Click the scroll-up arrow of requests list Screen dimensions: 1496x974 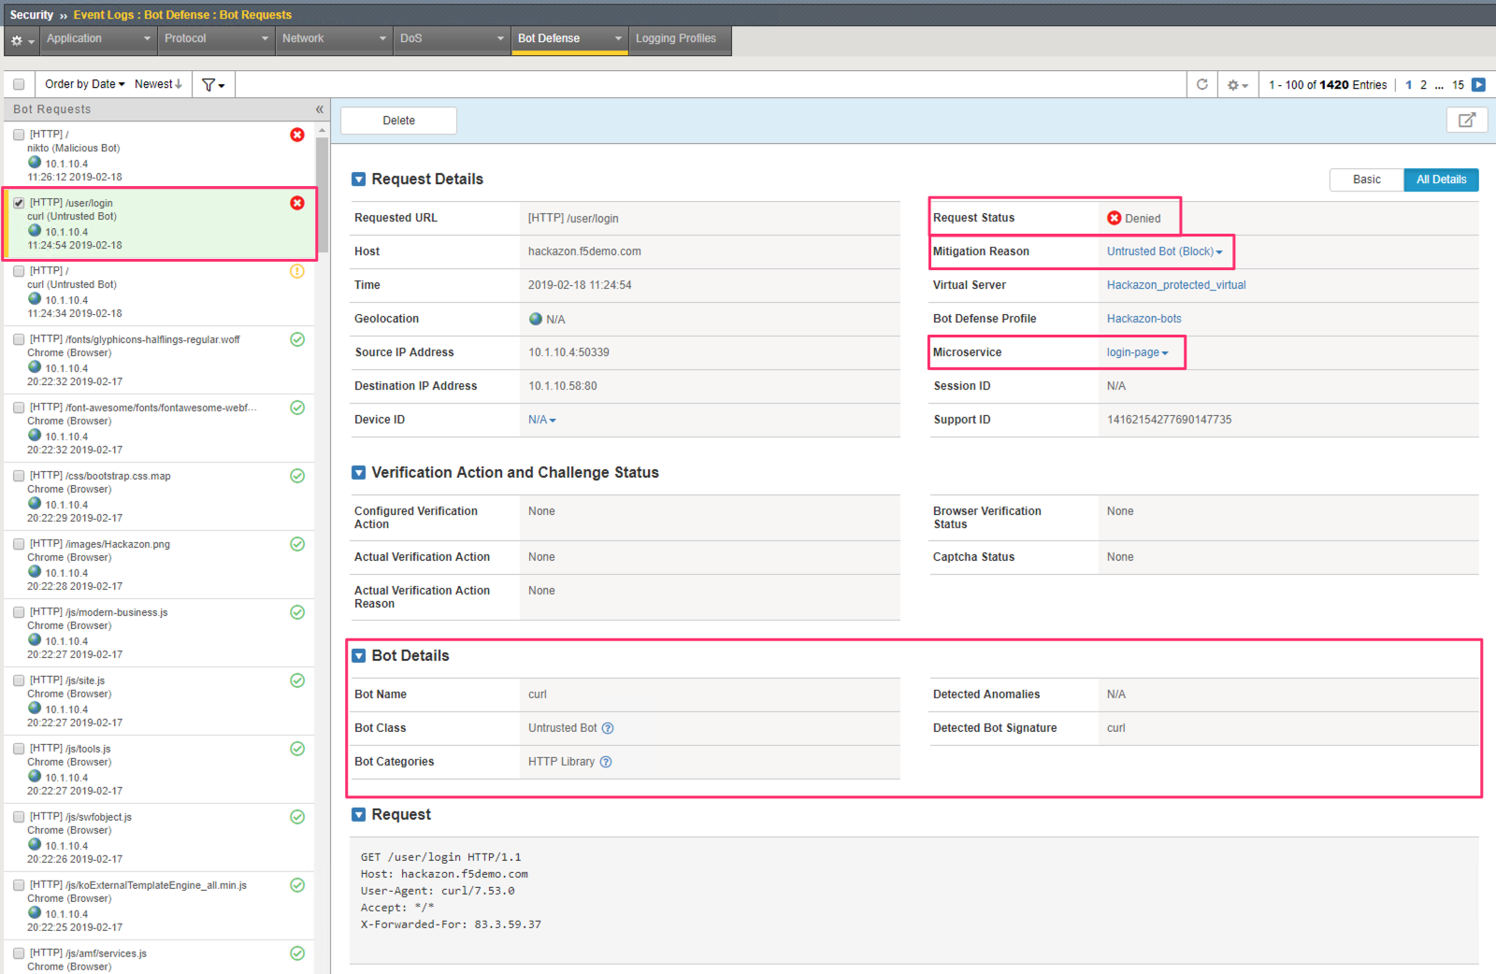(322, 131)
